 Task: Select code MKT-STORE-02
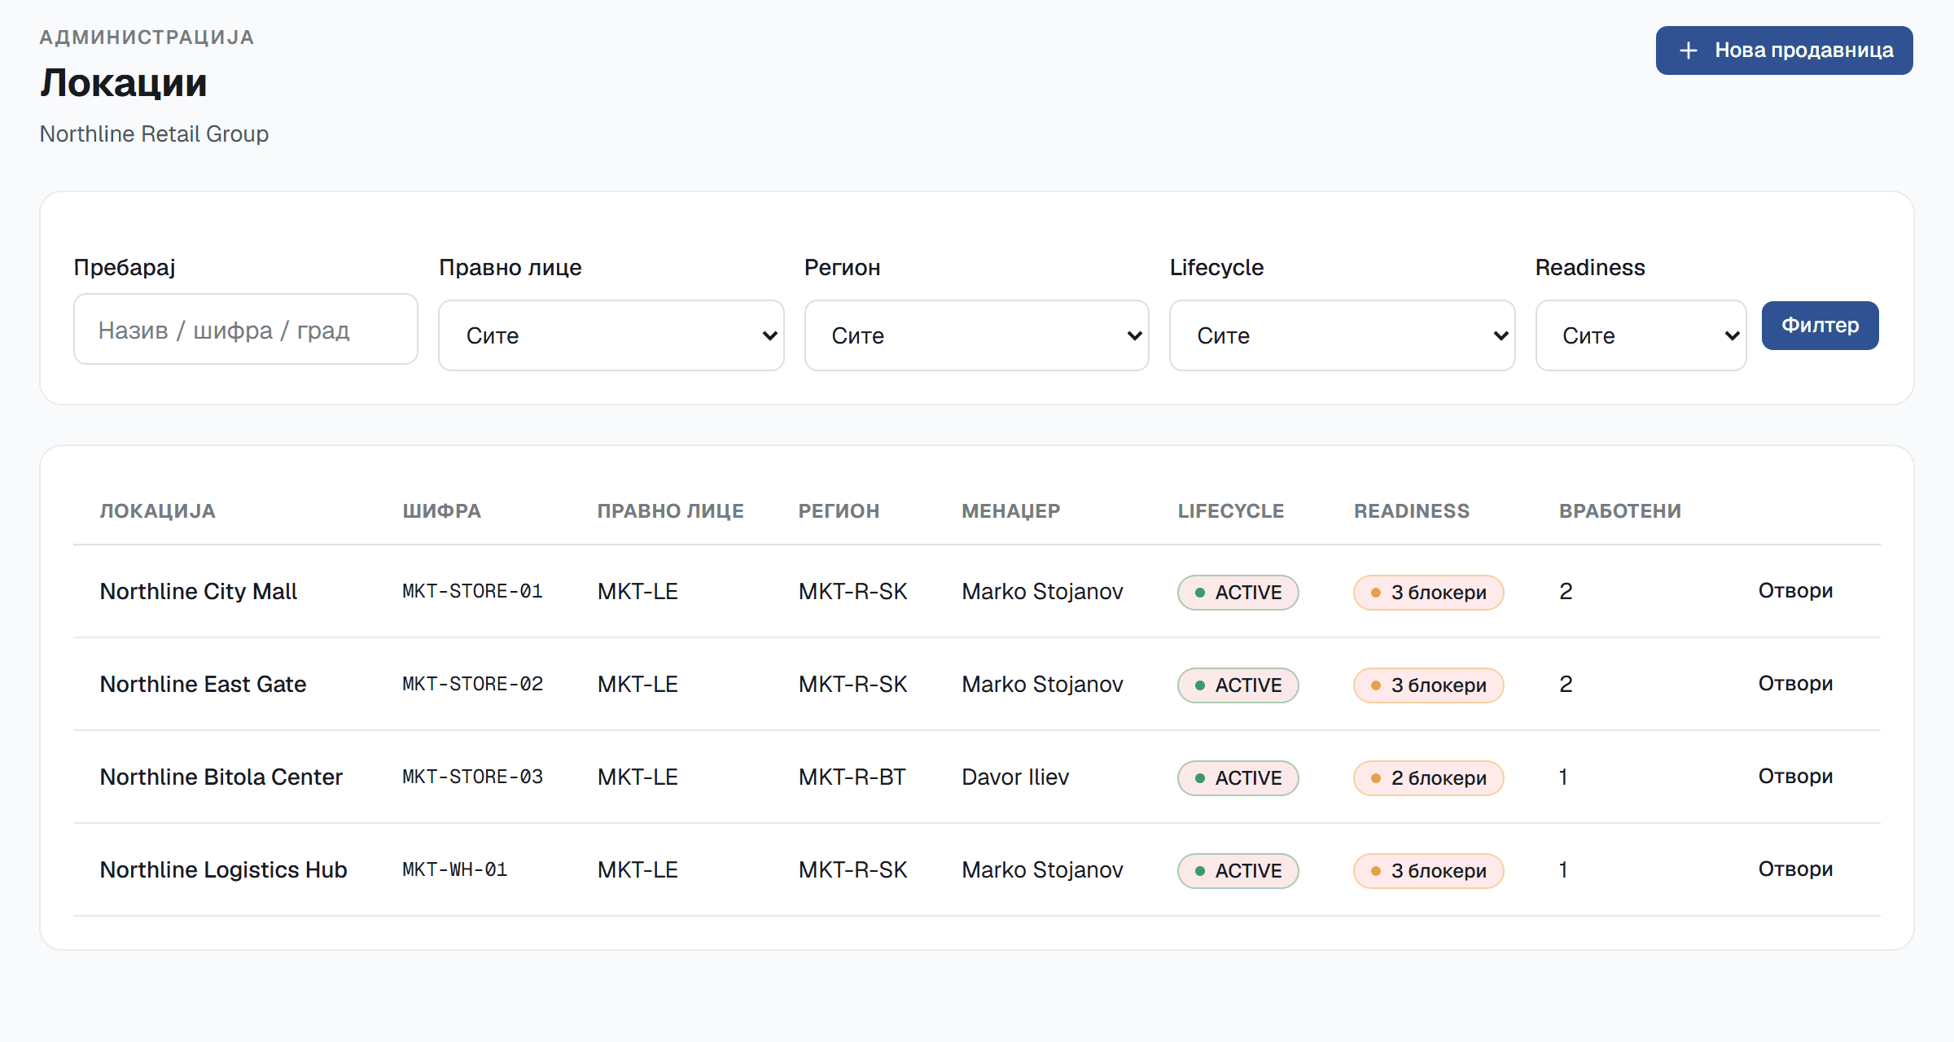click(x=472, y=684)
